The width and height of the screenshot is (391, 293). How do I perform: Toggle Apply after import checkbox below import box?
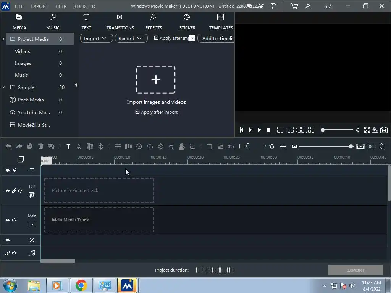tap(137, 112)
